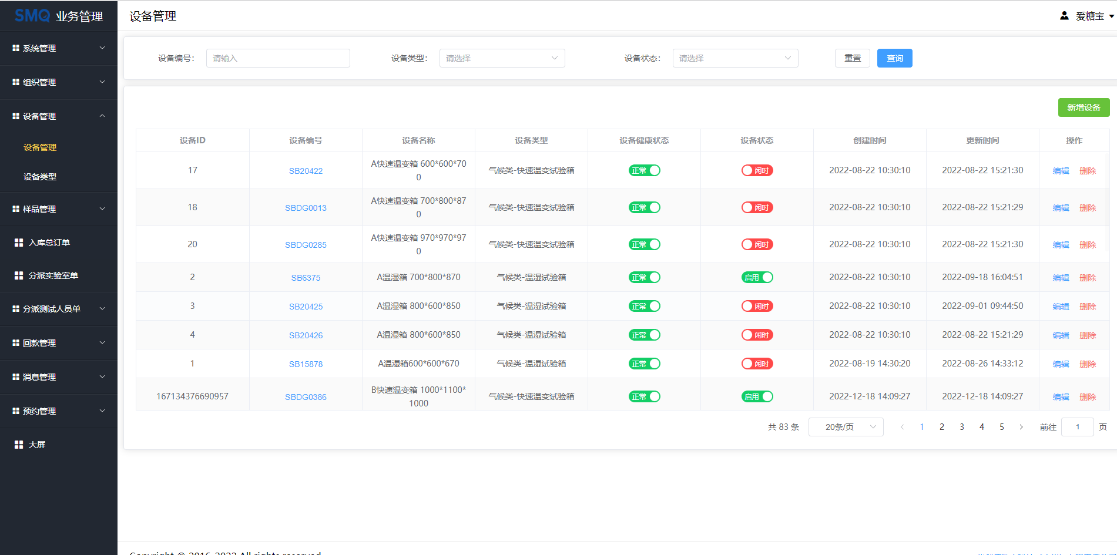
Task: Open the 分派实验室单 menu item
Action: click(59, 275)
